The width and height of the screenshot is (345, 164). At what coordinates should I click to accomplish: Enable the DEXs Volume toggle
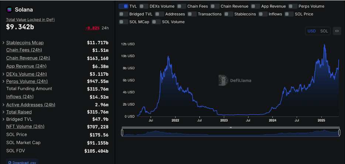[144, 6]
